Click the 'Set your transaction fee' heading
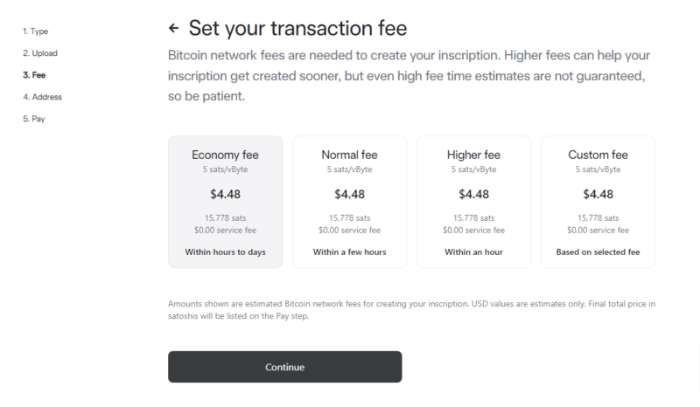This screenshot has width=700, height=407. 297,29
